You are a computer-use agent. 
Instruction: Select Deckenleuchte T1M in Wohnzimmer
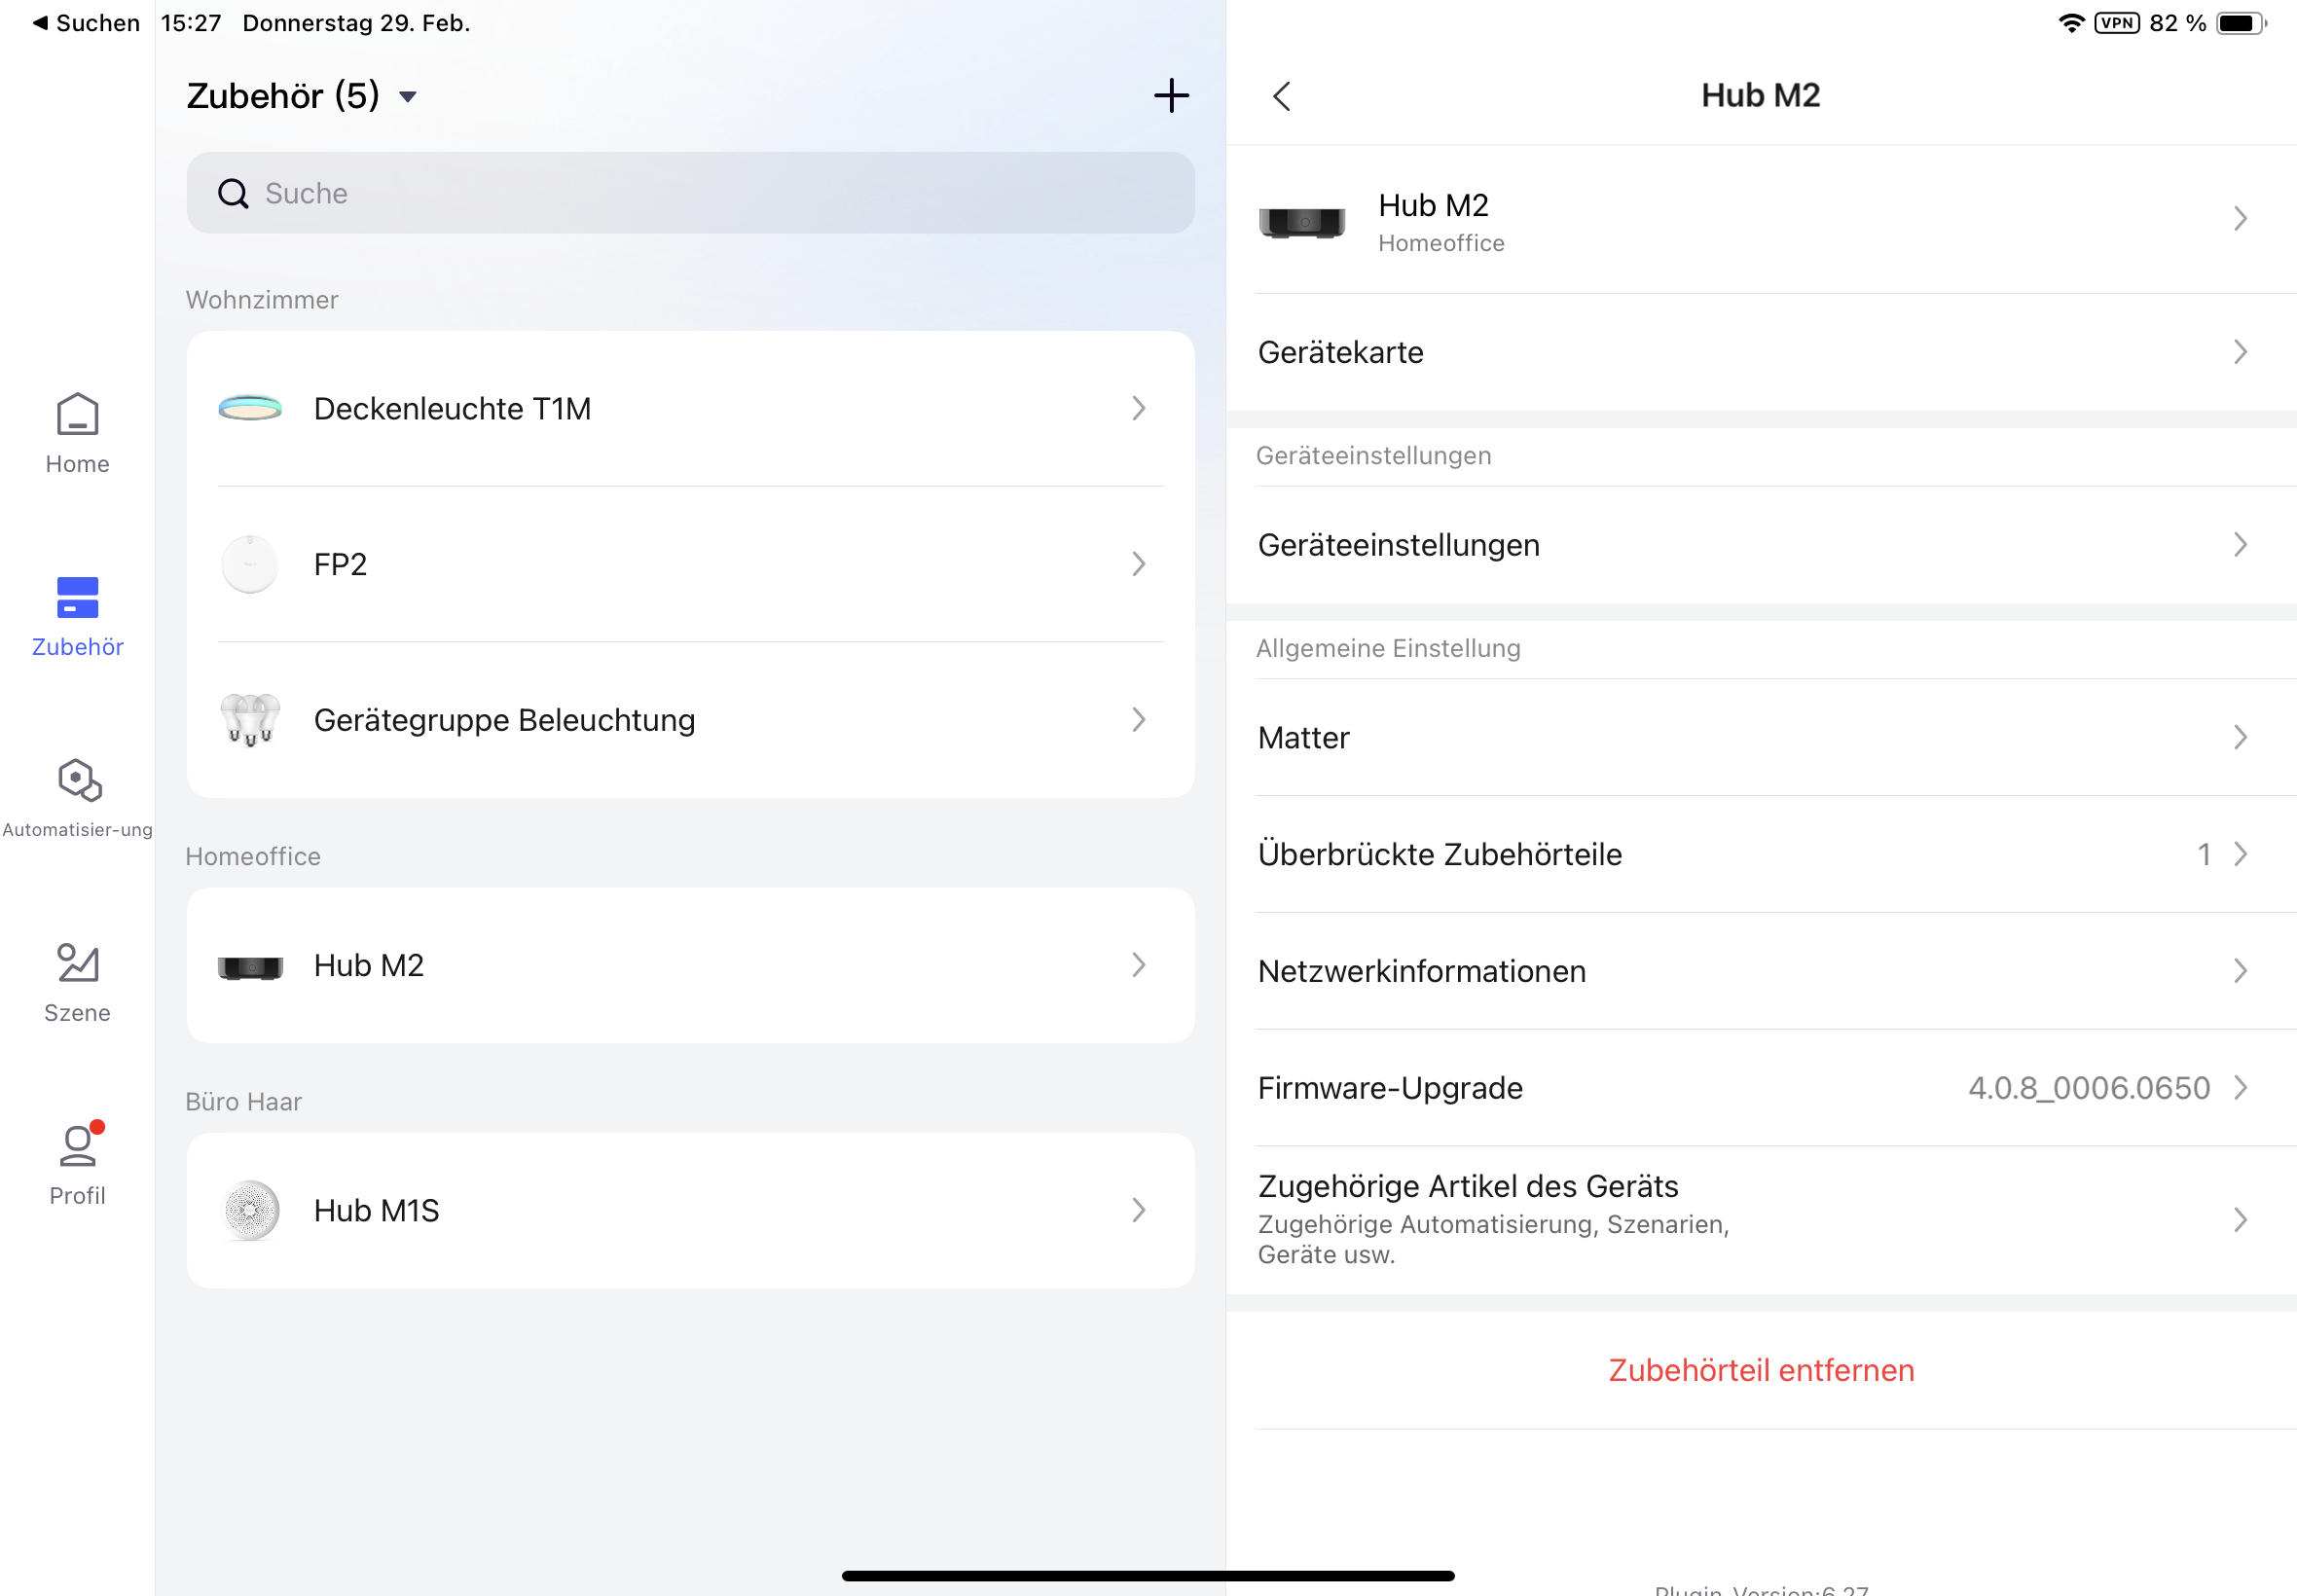[x=690, y=408]
